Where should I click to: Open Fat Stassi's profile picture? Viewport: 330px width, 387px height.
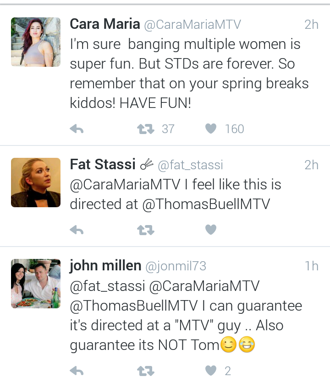[36, 183]
